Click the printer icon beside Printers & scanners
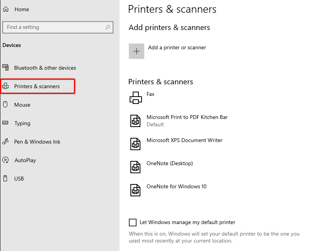 point(5,86)
